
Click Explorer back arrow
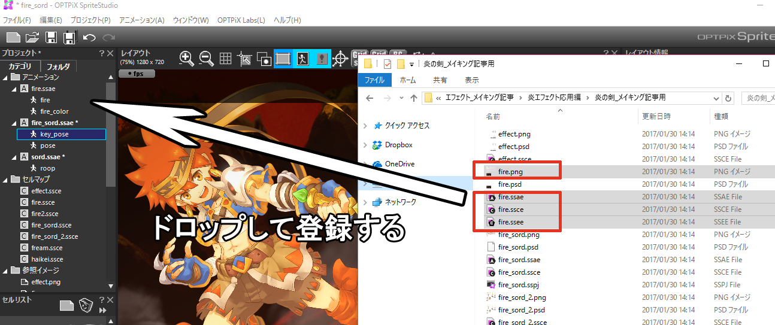click(x=370, y=98)
